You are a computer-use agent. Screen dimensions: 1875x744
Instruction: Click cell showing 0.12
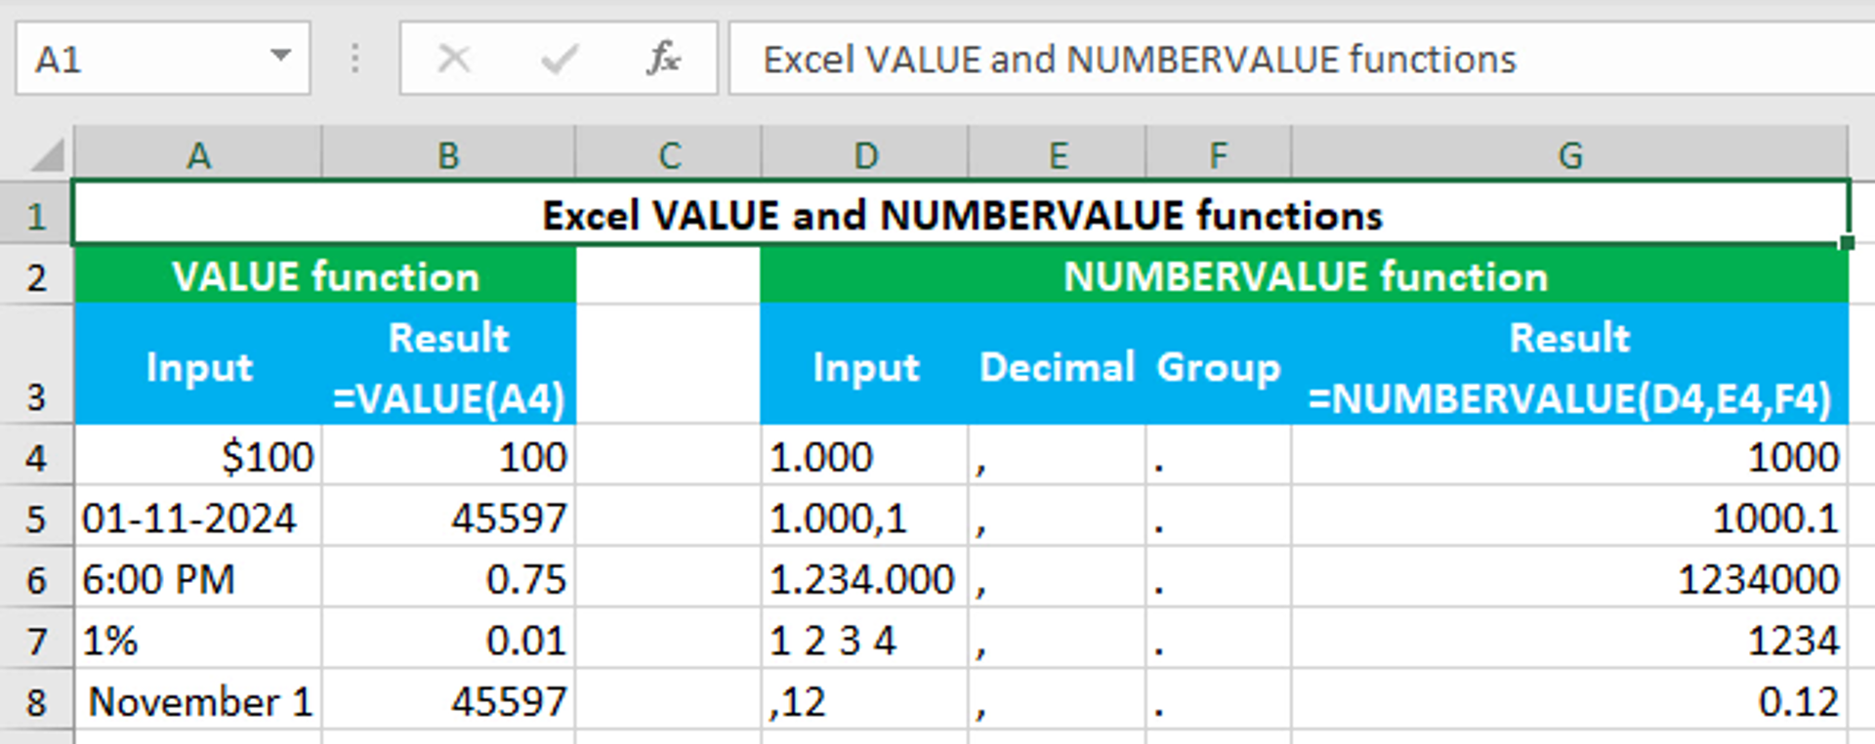(1569, 701)
